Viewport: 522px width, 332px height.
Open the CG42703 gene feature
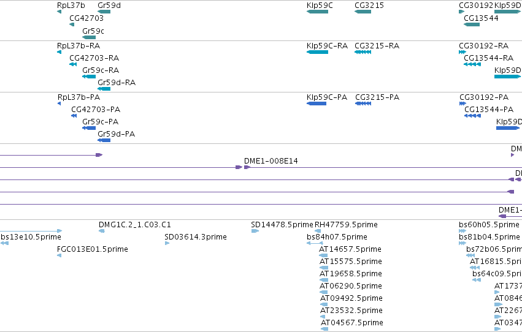click(72, 25)
